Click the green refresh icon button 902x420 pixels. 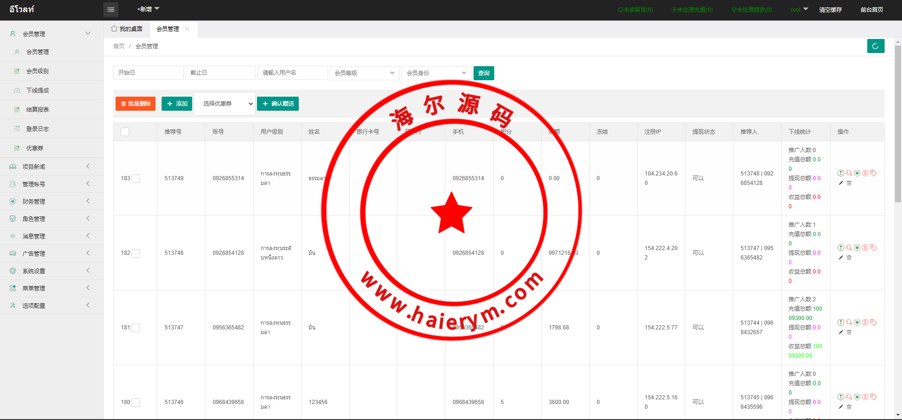[875, 46]
